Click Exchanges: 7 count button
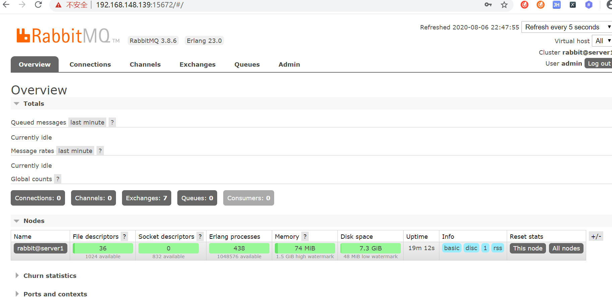Screen dimensions: 612x297 click(x=146, y=198)
